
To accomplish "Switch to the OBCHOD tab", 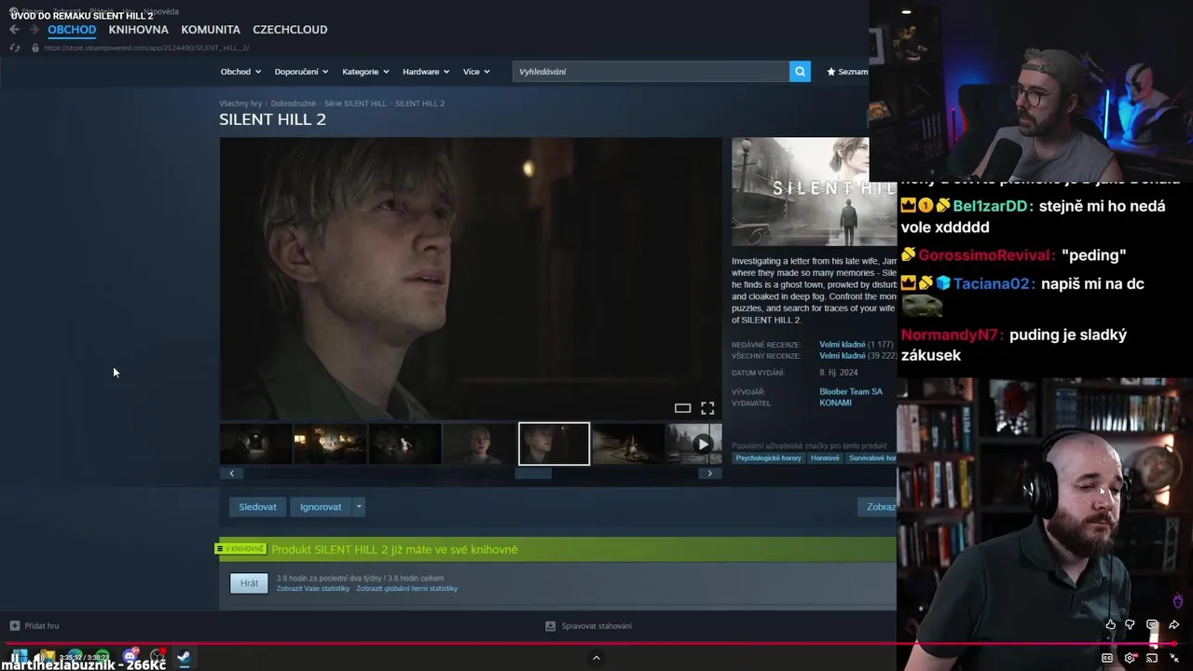I will 72,30.
